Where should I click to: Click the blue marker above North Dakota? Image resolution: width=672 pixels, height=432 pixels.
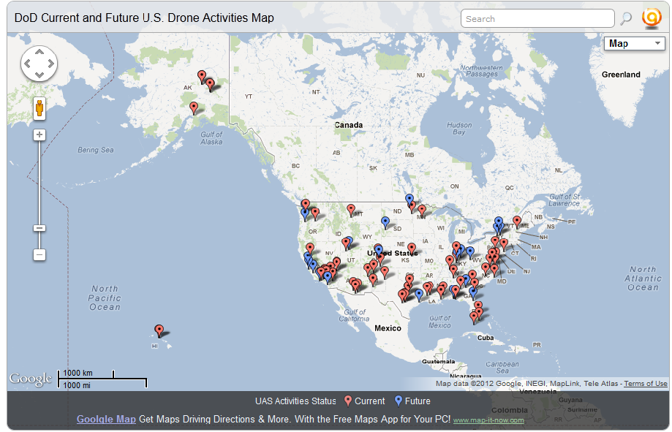tap(409, 199)
